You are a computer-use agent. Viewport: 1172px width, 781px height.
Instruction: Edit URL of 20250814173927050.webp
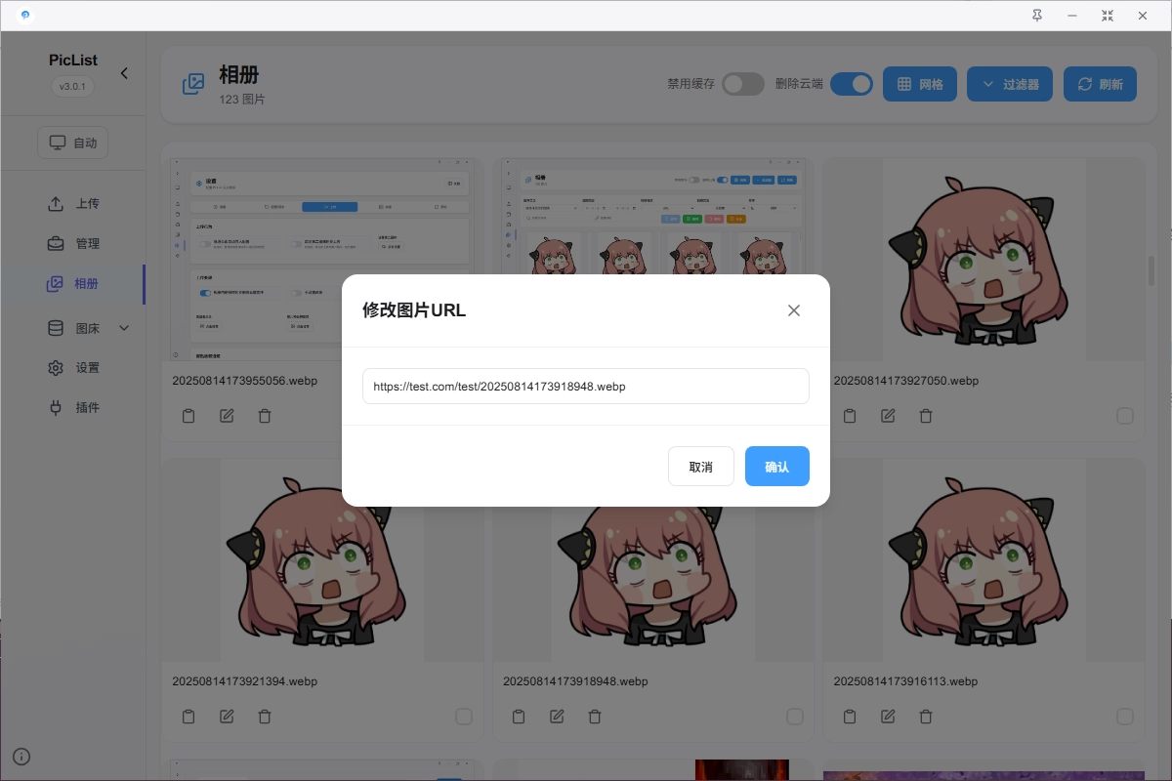point(888,416)
